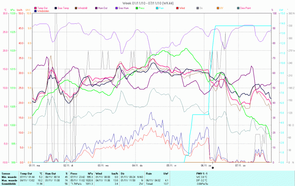295x186 pixels.
Task: Click the average temperature value '11.94'
Action: coord(39,184)
